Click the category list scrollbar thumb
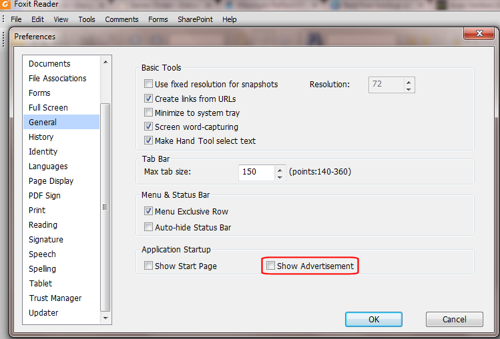The image size is (500, 339). click(105, 207)
